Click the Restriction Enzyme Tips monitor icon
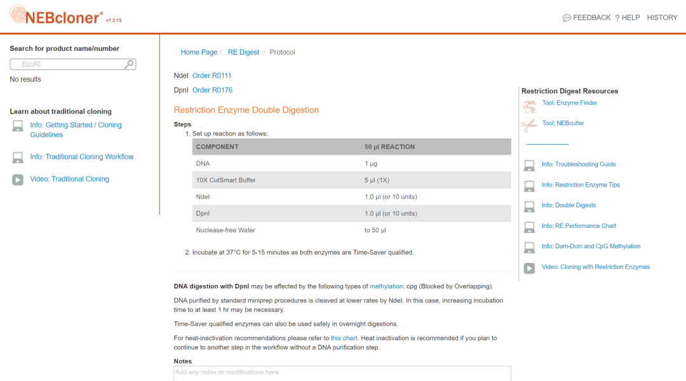This screenshot has width=686, height=381. (x=529, y=186)
